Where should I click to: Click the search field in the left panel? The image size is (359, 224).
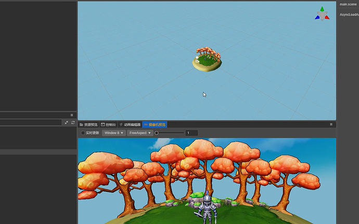(31, 122)
